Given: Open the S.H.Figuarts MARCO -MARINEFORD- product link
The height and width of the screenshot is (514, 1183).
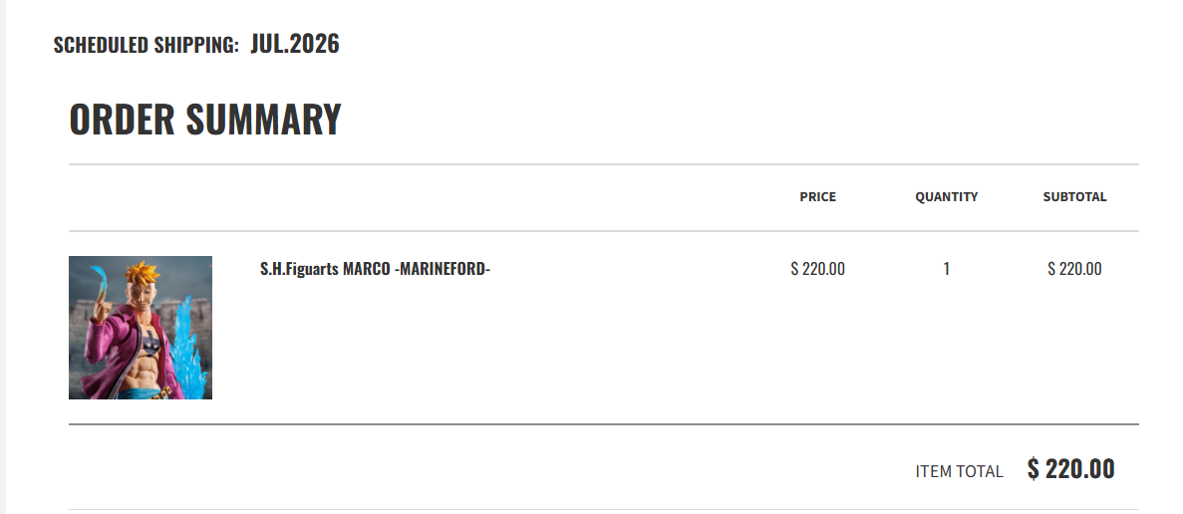Looking at the screenshot, I should click(x=375, y=269).
